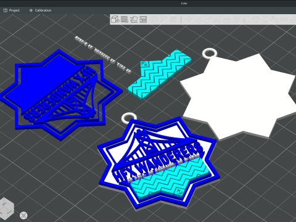The image size is (296, 222).
Task: Select the Cut tool icon
Action: [226, 20]
